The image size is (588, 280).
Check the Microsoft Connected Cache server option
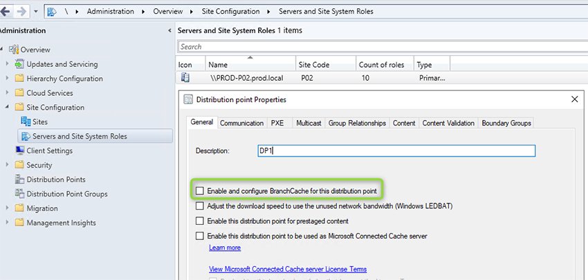click(x=200, y=236)
